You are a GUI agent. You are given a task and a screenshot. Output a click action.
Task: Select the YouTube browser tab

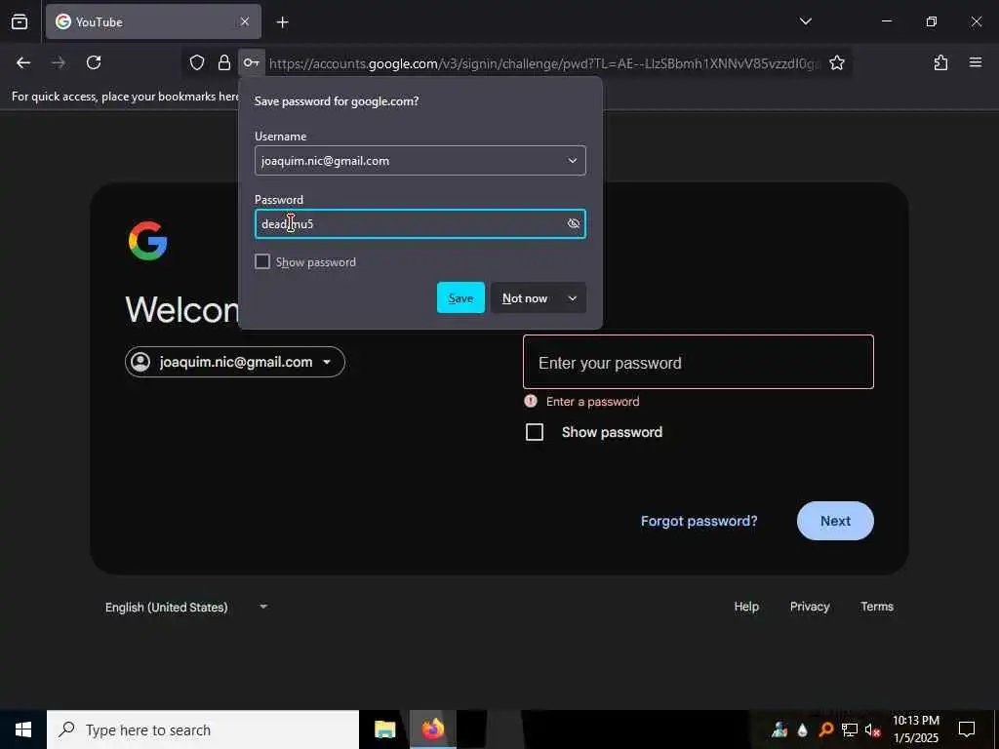(x=153, y=21)
